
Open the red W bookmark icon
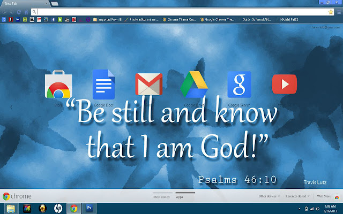tap(39, 20)
